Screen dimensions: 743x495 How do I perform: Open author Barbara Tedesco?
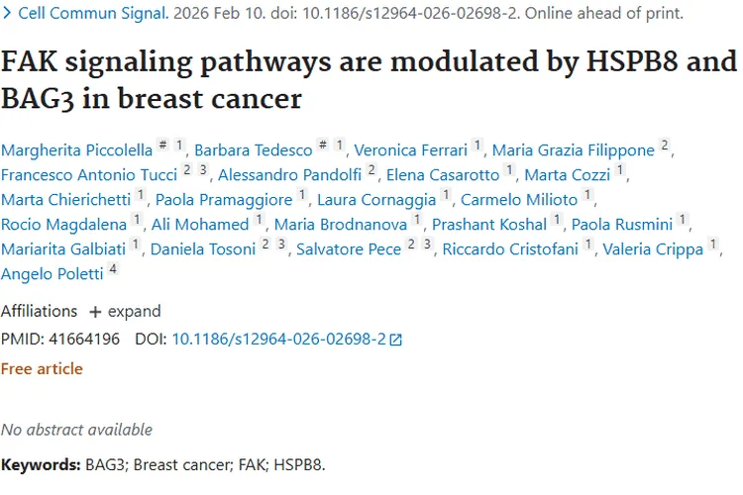254,150
